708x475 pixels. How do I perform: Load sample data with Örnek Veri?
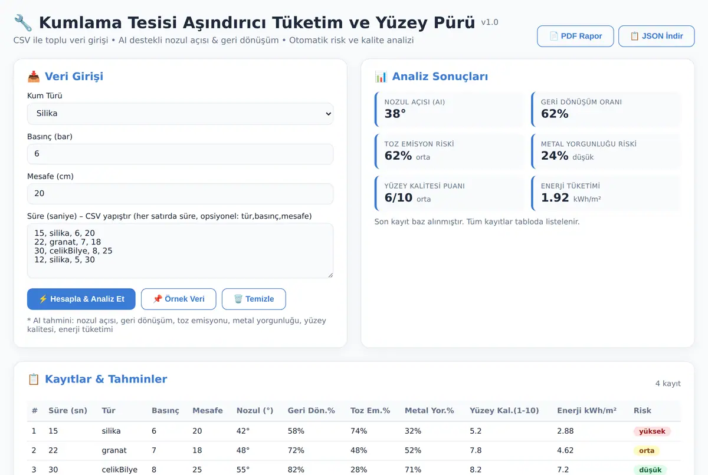tap(179, 299)
